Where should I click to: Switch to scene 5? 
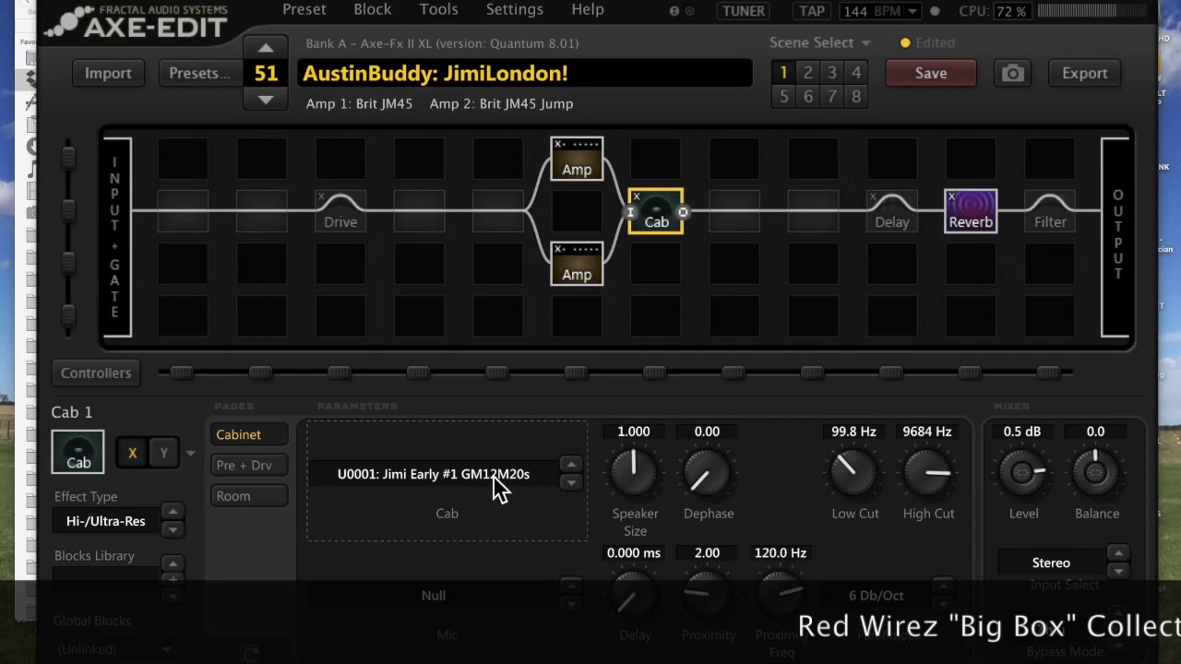783,96
